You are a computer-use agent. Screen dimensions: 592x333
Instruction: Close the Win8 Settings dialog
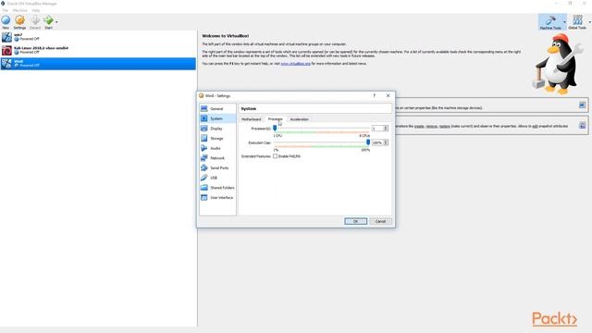(x=388, y=96)
